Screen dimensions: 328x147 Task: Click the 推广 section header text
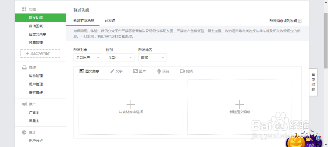pos(32,104)
